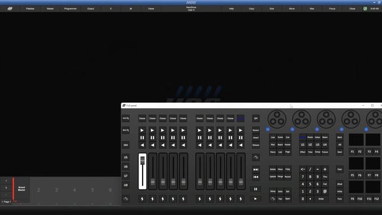The height and width of the screenshot is (215, 382).
Task: Click the Help toolbar item
Action: pos(232,8)
